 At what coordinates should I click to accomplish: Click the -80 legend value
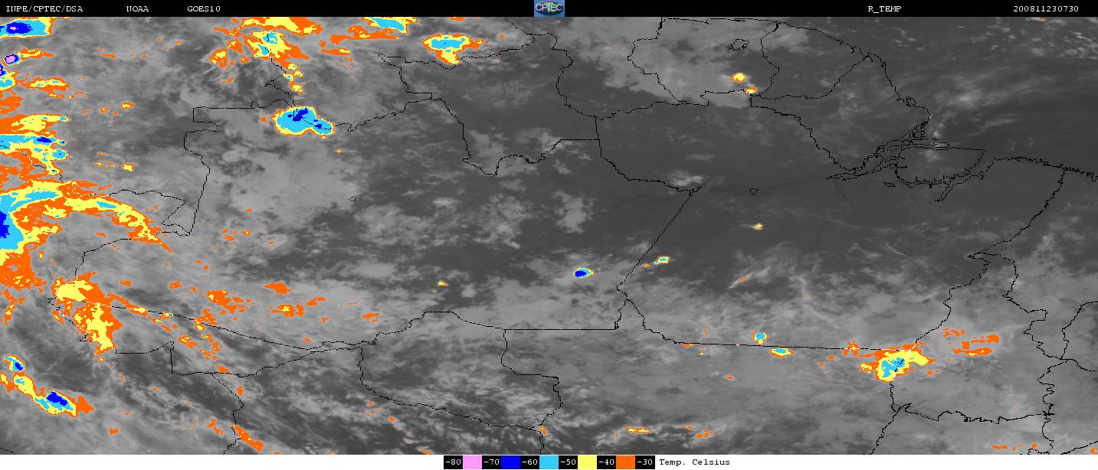pos(453,462)
